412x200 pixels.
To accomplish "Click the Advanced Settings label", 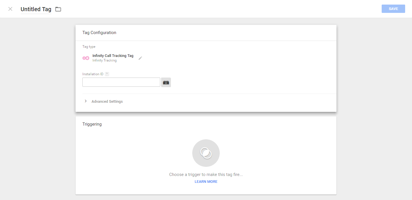I will [x=107, y=102].
